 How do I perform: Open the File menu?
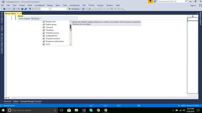(x=2, y=5)
